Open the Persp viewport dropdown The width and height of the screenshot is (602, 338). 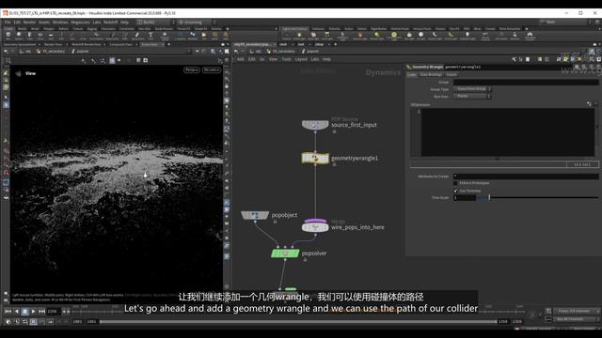pyautogui.click(x=191, y=70)
